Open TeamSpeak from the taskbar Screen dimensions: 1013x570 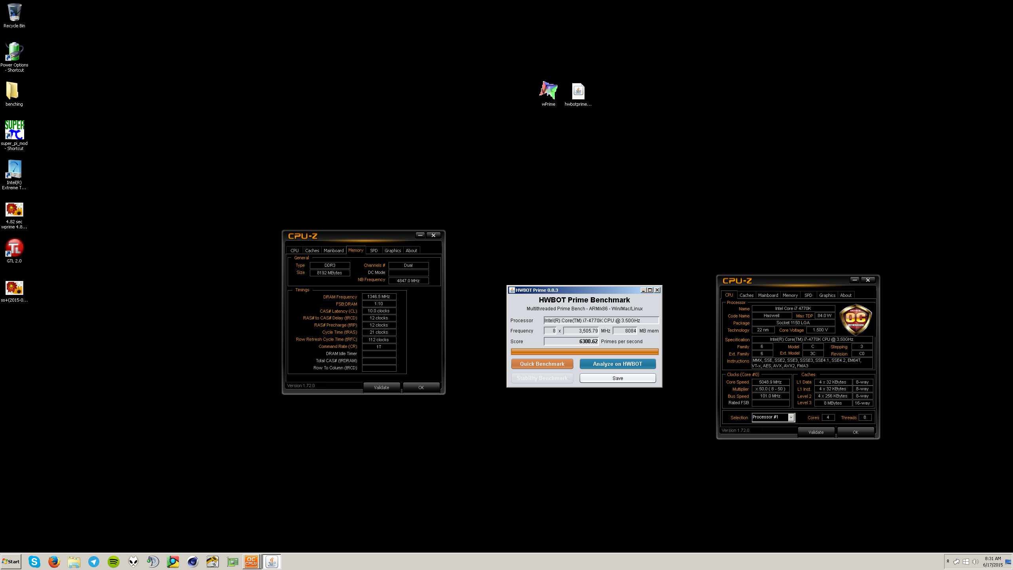pyautogui.click(x=153, y=562)
